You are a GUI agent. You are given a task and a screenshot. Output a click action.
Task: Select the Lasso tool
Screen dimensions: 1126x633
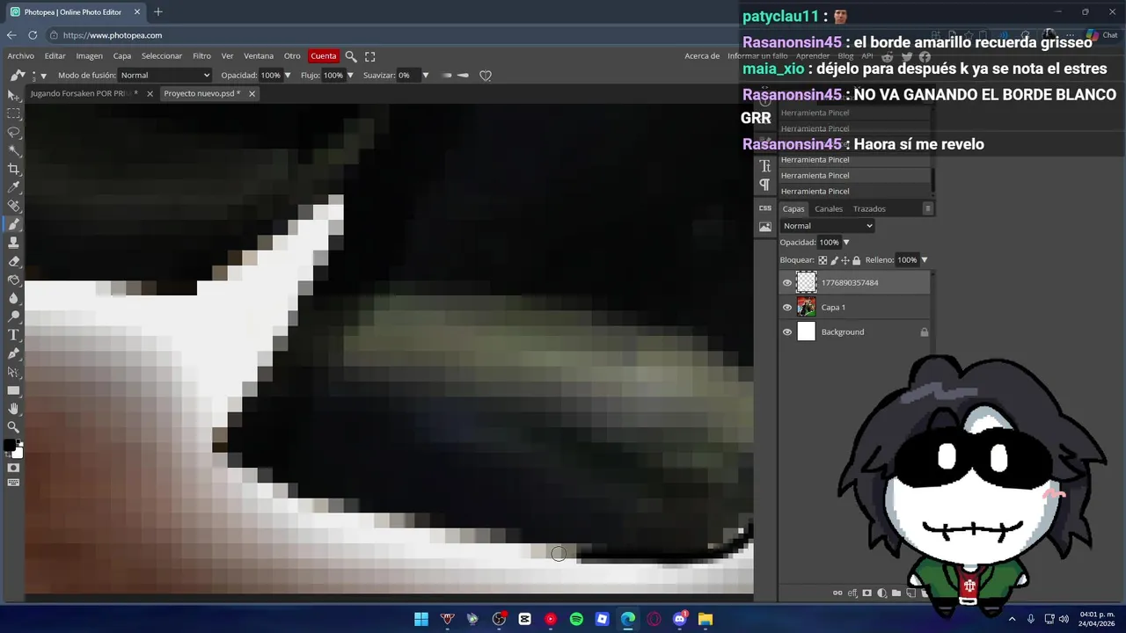click(x=14, y=132)
